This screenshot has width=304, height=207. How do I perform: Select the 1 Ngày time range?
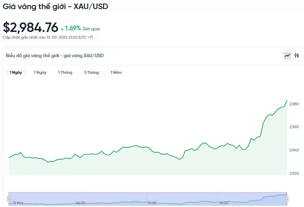pyautogui.click(x=16, y=73)
